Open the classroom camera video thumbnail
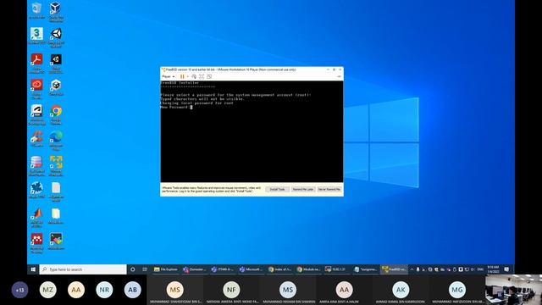 coord(513,290)
